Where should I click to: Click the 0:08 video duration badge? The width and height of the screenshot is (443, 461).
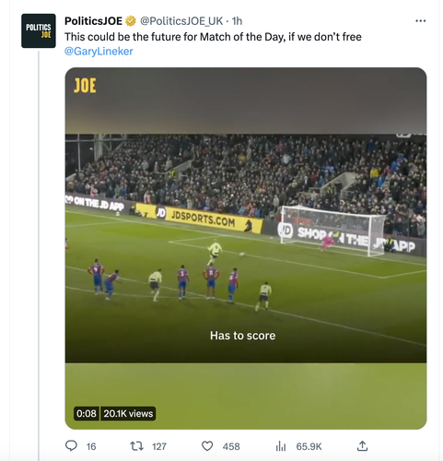tap(87, 413)
